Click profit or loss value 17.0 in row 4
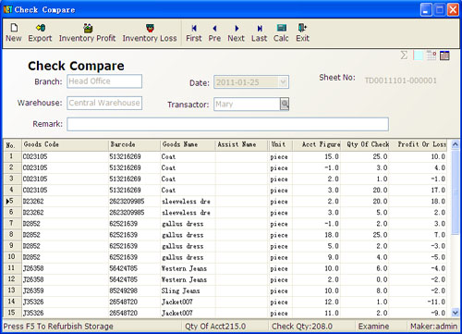 pyautogui.click(x=438, y=191)
